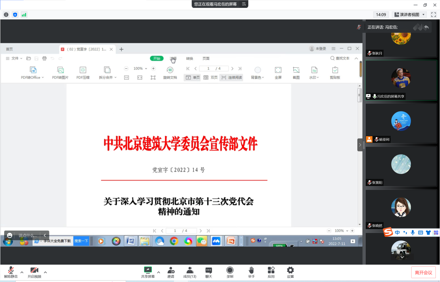Start recording with the 录制 icon
Viewport: 440px width, 282px height.
(x=230, y=270)
